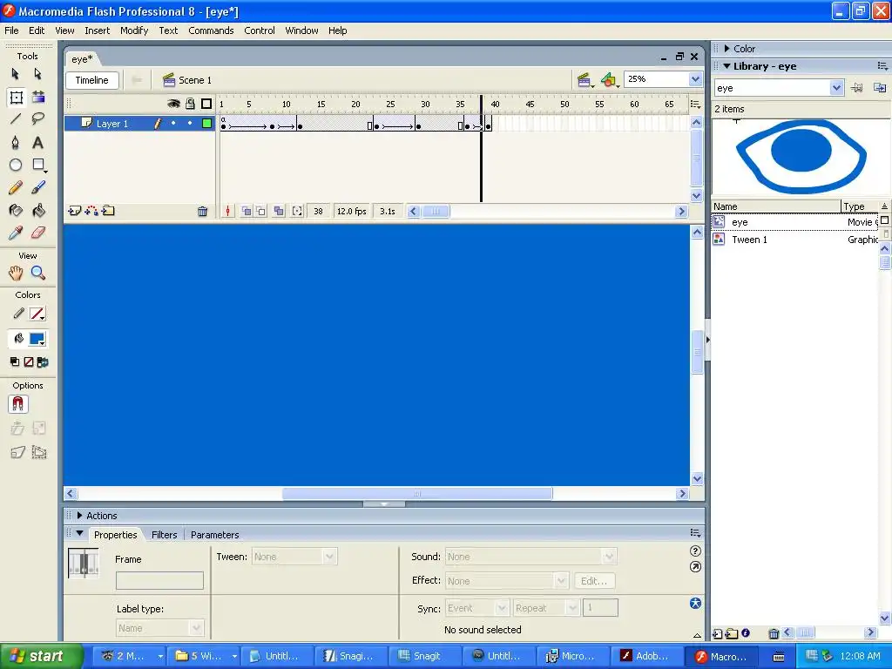Open the library document eye dropdown

tap(836, 88)
